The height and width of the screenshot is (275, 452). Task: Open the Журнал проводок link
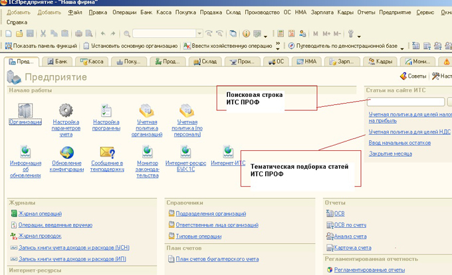[x=40, y=236]
